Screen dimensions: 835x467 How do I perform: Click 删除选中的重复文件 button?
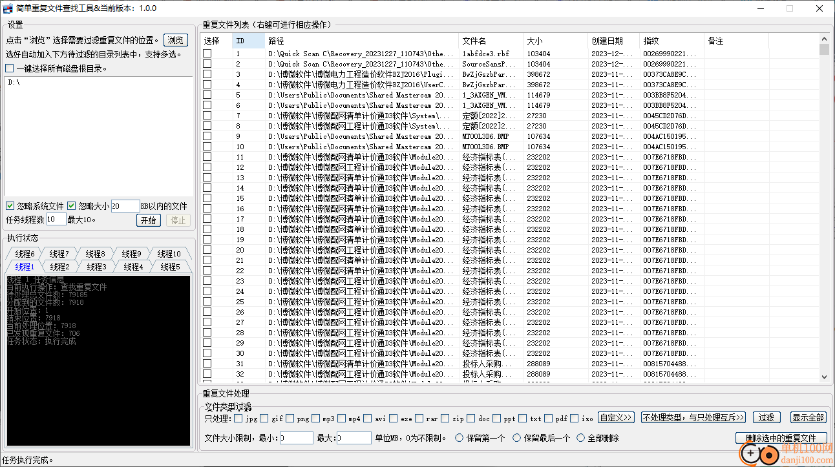click(x=781, y=438)
